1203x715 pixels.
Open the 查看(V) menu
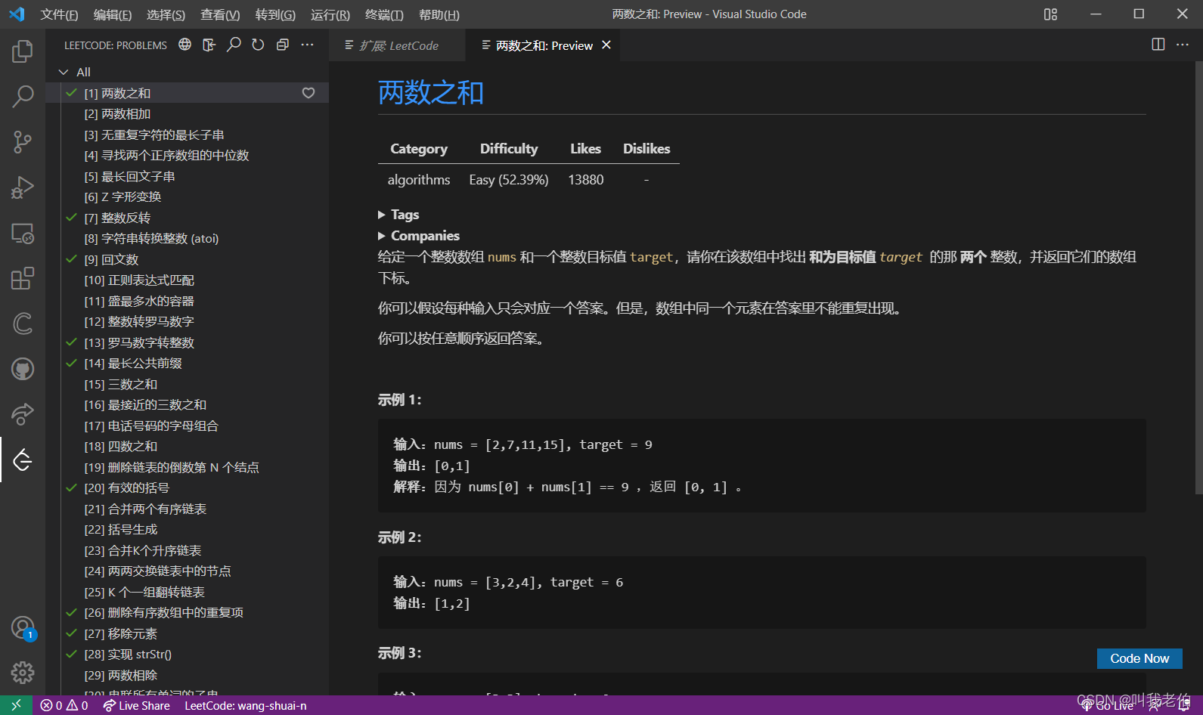[x=220, y=14]
